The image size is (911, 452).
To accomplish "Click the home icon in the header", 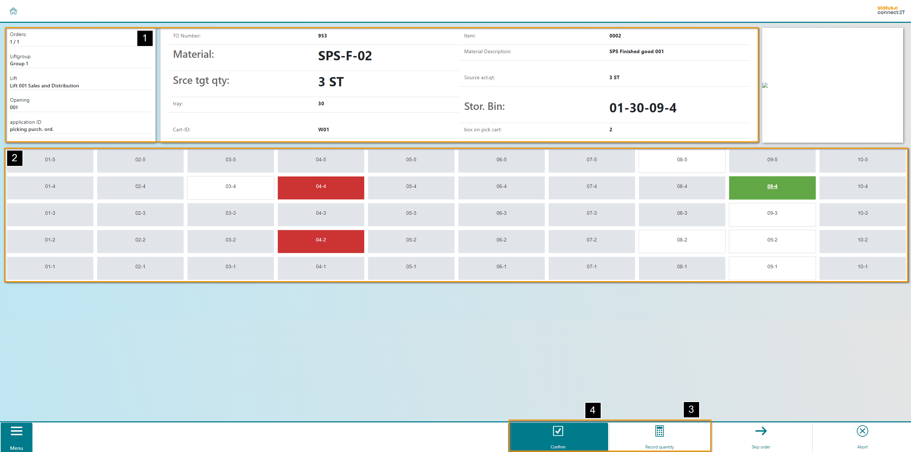I will [13, 11].
